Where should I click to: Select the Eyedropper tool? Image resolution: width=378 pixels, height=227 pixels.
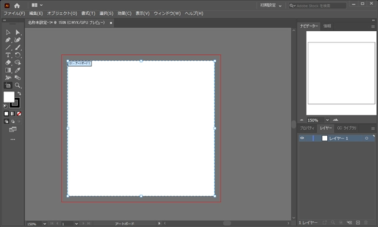coord(18,70)
